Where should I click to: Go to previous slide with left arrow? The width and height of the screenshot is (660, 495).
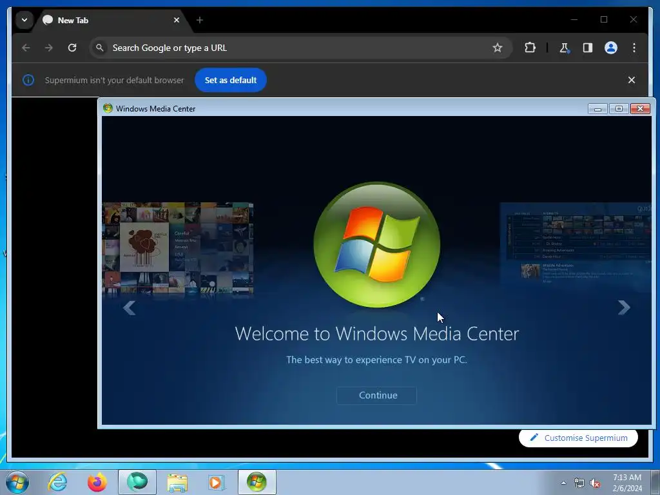tap(129, 307)
